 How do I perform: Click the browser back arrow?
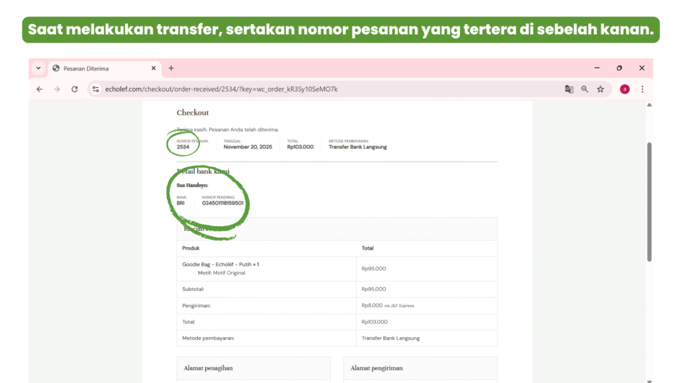(x=39, y=89)
